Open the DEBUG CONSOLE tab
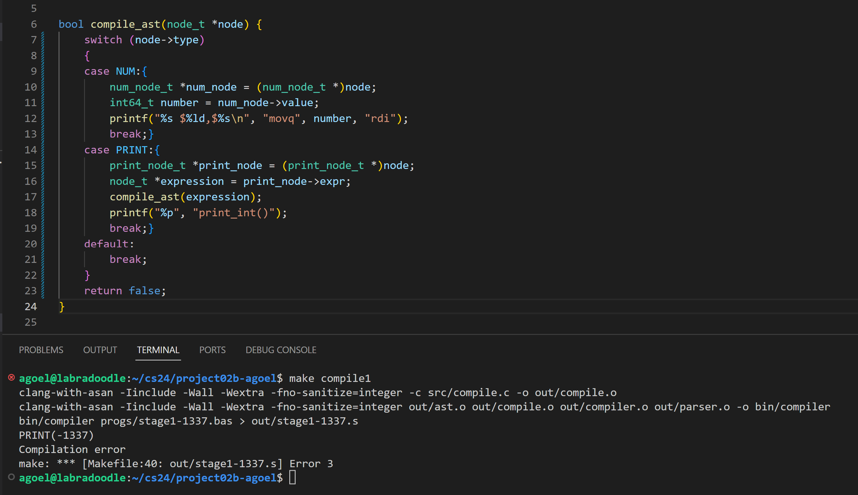Screen dimensions: 858x495 [x=281, y=350]
